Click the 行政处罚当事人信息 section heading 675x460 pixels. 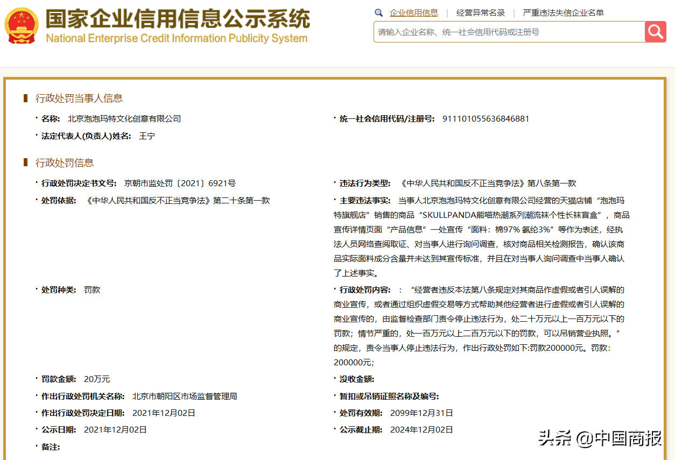(79, 98)
